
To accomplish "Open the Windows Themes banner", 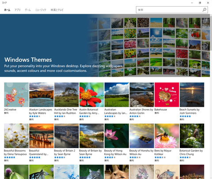I will [105, 46].
